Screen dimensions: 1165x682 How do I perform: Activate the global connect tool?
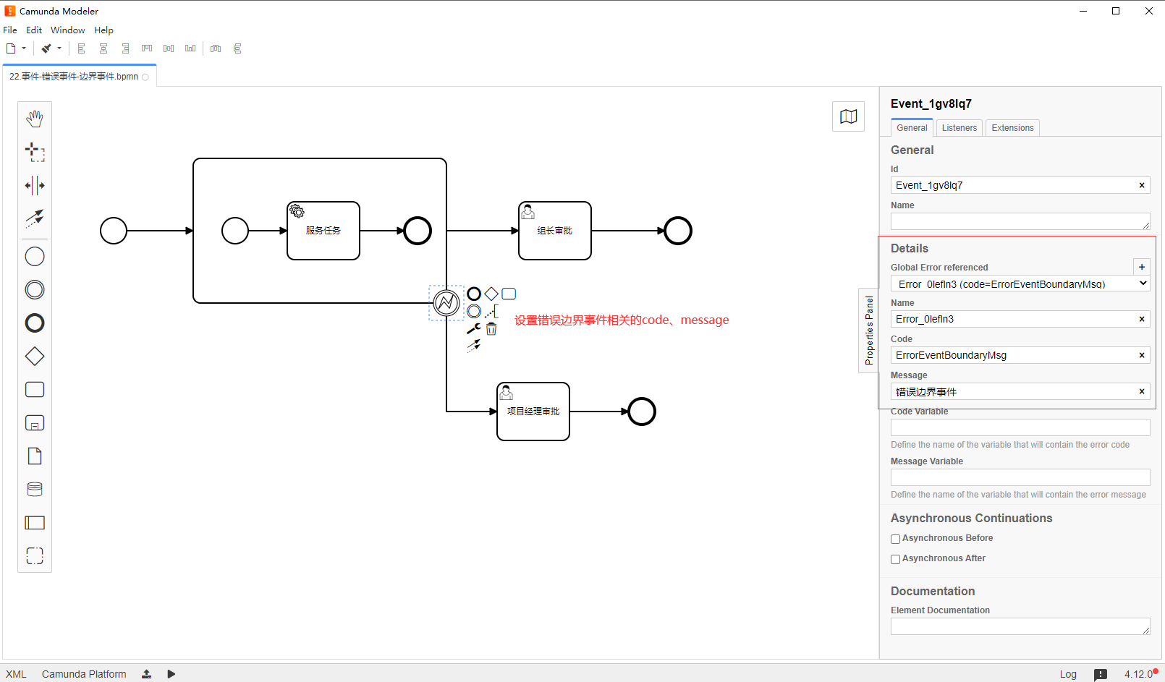35,218
